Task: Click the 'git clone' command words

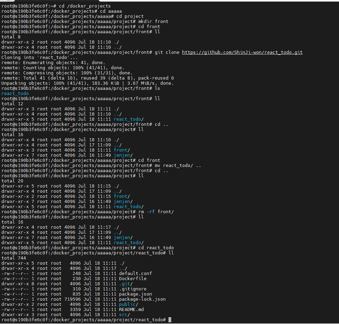Action: [167, 52]
